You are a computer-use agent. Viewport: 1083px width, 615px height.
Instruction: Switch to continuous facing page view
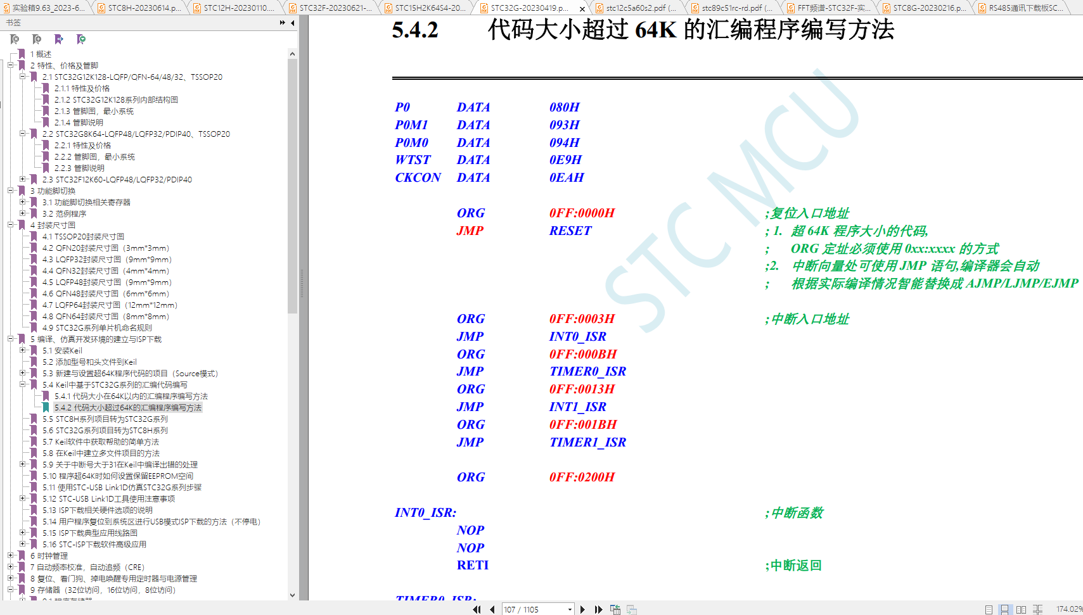coord(1037,609)
